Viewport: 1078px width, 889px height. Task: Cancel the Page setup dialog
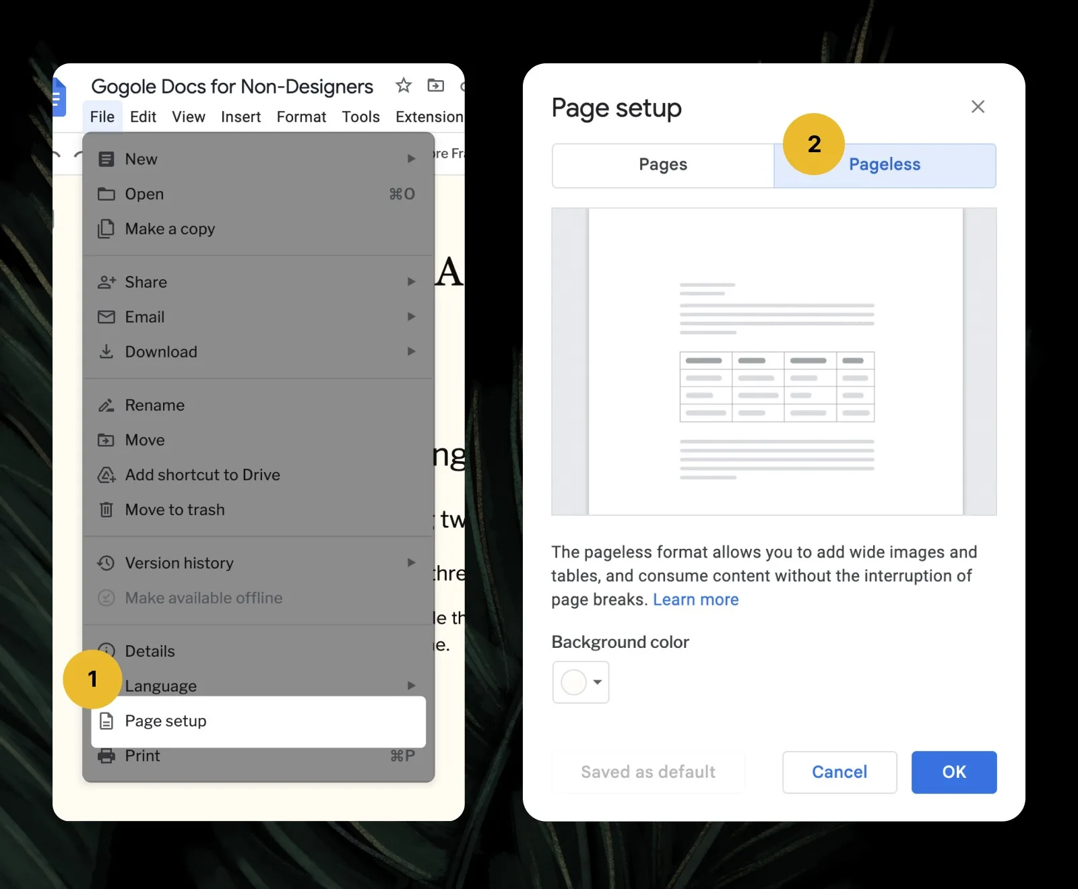[839, 772]
